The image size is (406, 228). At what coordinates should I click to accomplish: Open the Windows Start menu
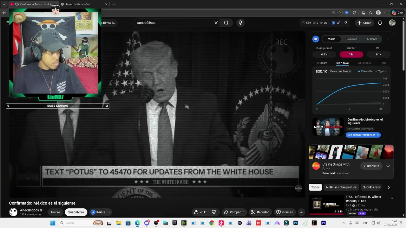(x=53, y=223)
